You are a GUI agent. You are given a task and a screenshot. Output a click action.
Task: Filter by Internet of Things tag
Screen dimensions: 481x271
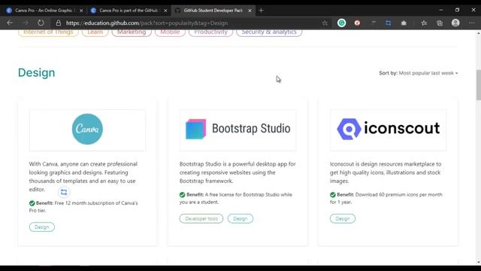click(x=48, y=32)
